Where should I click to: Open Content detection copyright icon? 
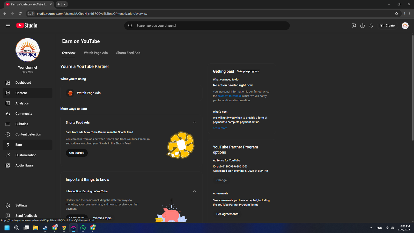(8, 134)
